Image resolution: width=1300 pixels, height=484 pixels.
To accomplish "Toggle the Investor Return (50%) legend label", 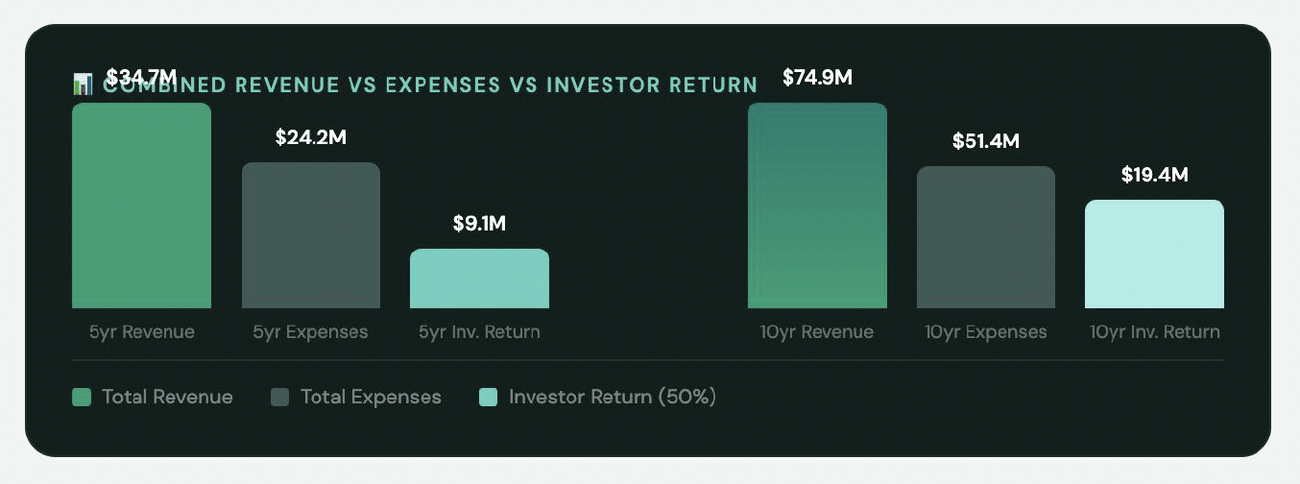I will pos(613,397).
